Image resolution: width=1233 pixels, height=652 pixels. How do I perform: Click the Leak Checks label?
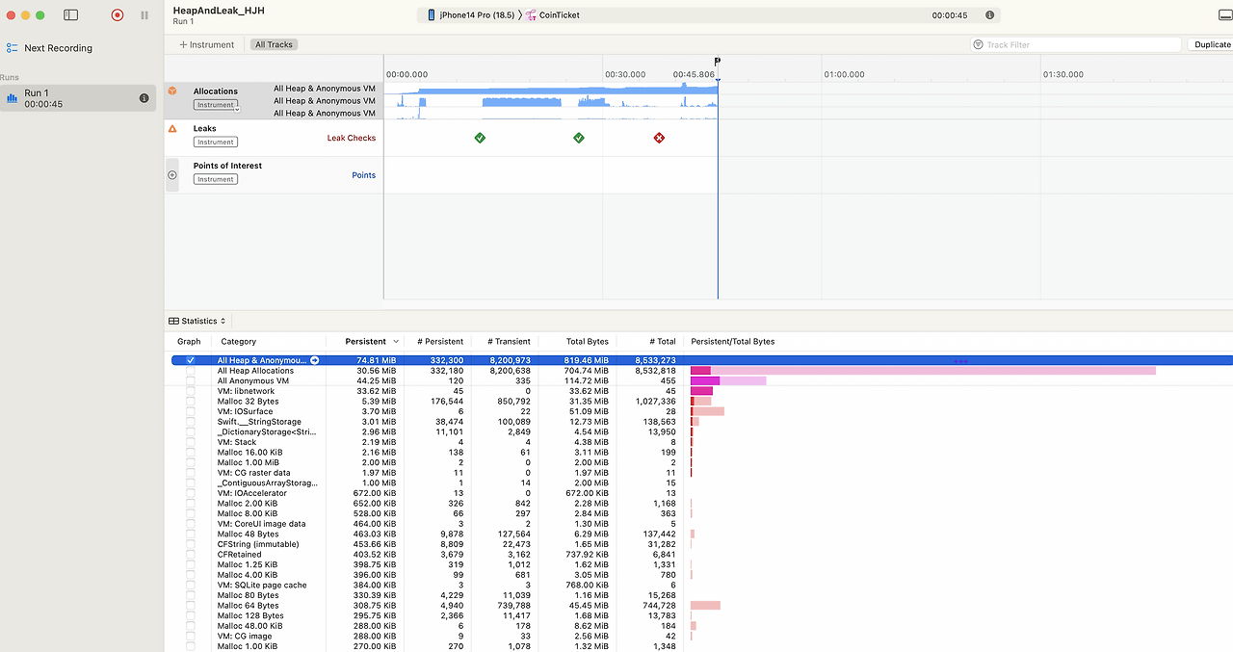pos(352,138)
